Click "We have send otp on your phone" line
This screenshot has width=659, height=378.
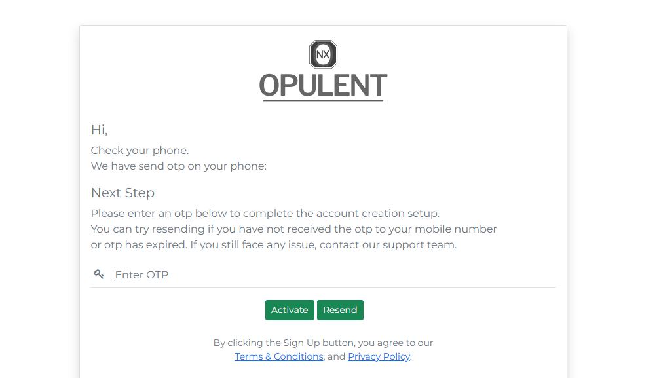tap(179, 166)
